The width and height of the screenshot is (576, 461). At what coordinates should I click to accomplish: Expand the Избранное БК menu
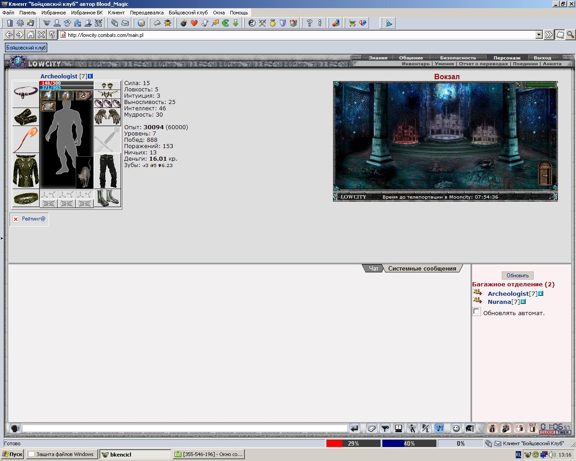pos(87,13)
